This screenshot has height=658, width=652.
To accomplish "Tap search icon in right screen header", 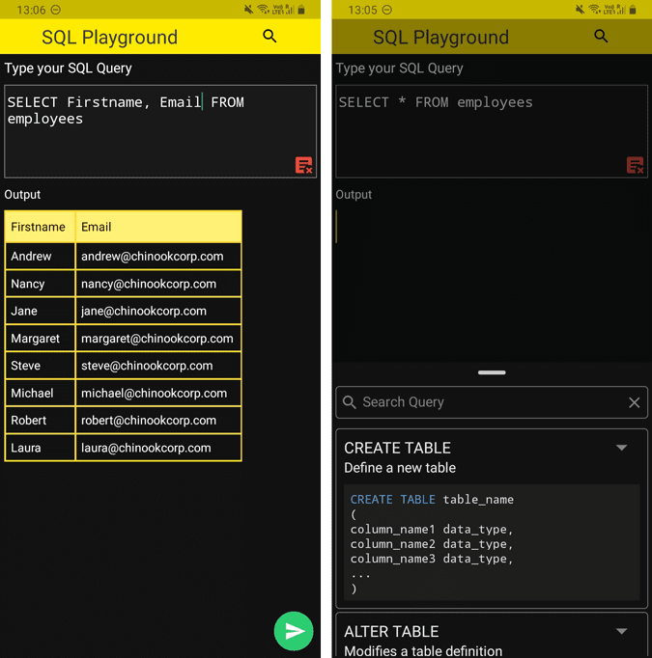I will (601, 37).
